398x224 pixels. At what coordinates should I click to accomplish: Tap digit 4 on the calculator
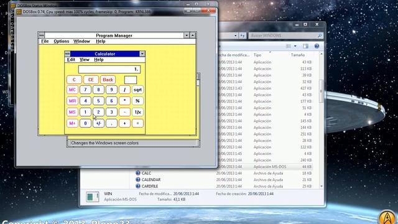pyautogui.click(x=85, y=101)
